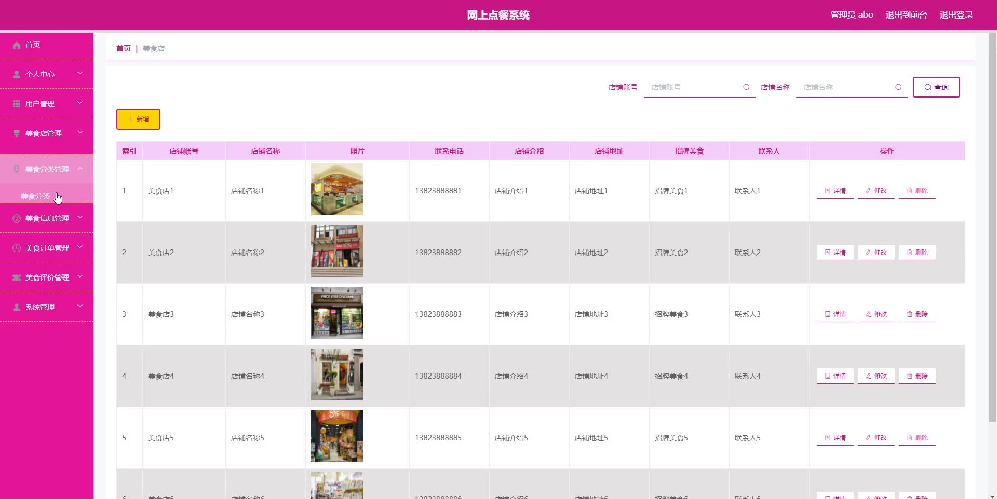Viewport: 997px width, 499px height.
Task: Click 修改 for 美食店5 row
Action: point(876,438)
